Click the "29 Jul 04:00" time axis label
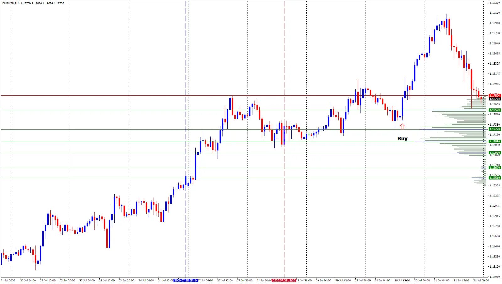This screenshot has height=284, width=502. click(323, 281)
